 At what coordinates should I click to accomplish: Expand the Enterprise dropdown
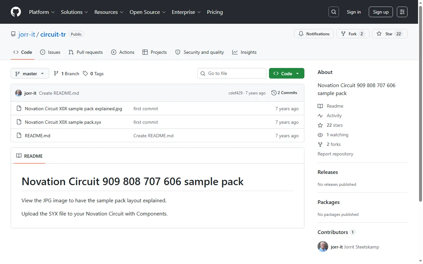coord(186,12)
